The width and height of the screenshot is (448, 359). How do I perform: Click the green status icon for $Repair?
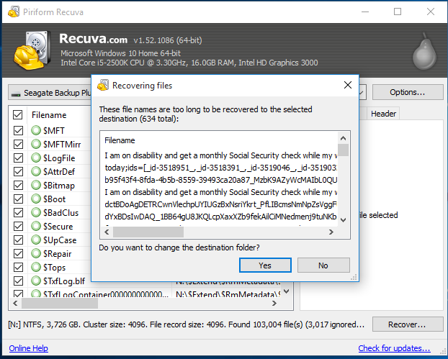pyautogui.click(x=36, y=253)
